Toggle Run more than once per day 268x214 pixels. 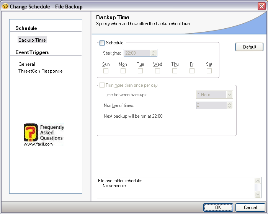click(x=102, y=85)
